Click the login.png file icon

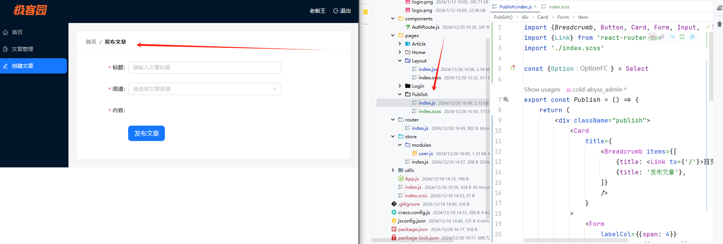[x=408, y=2]
